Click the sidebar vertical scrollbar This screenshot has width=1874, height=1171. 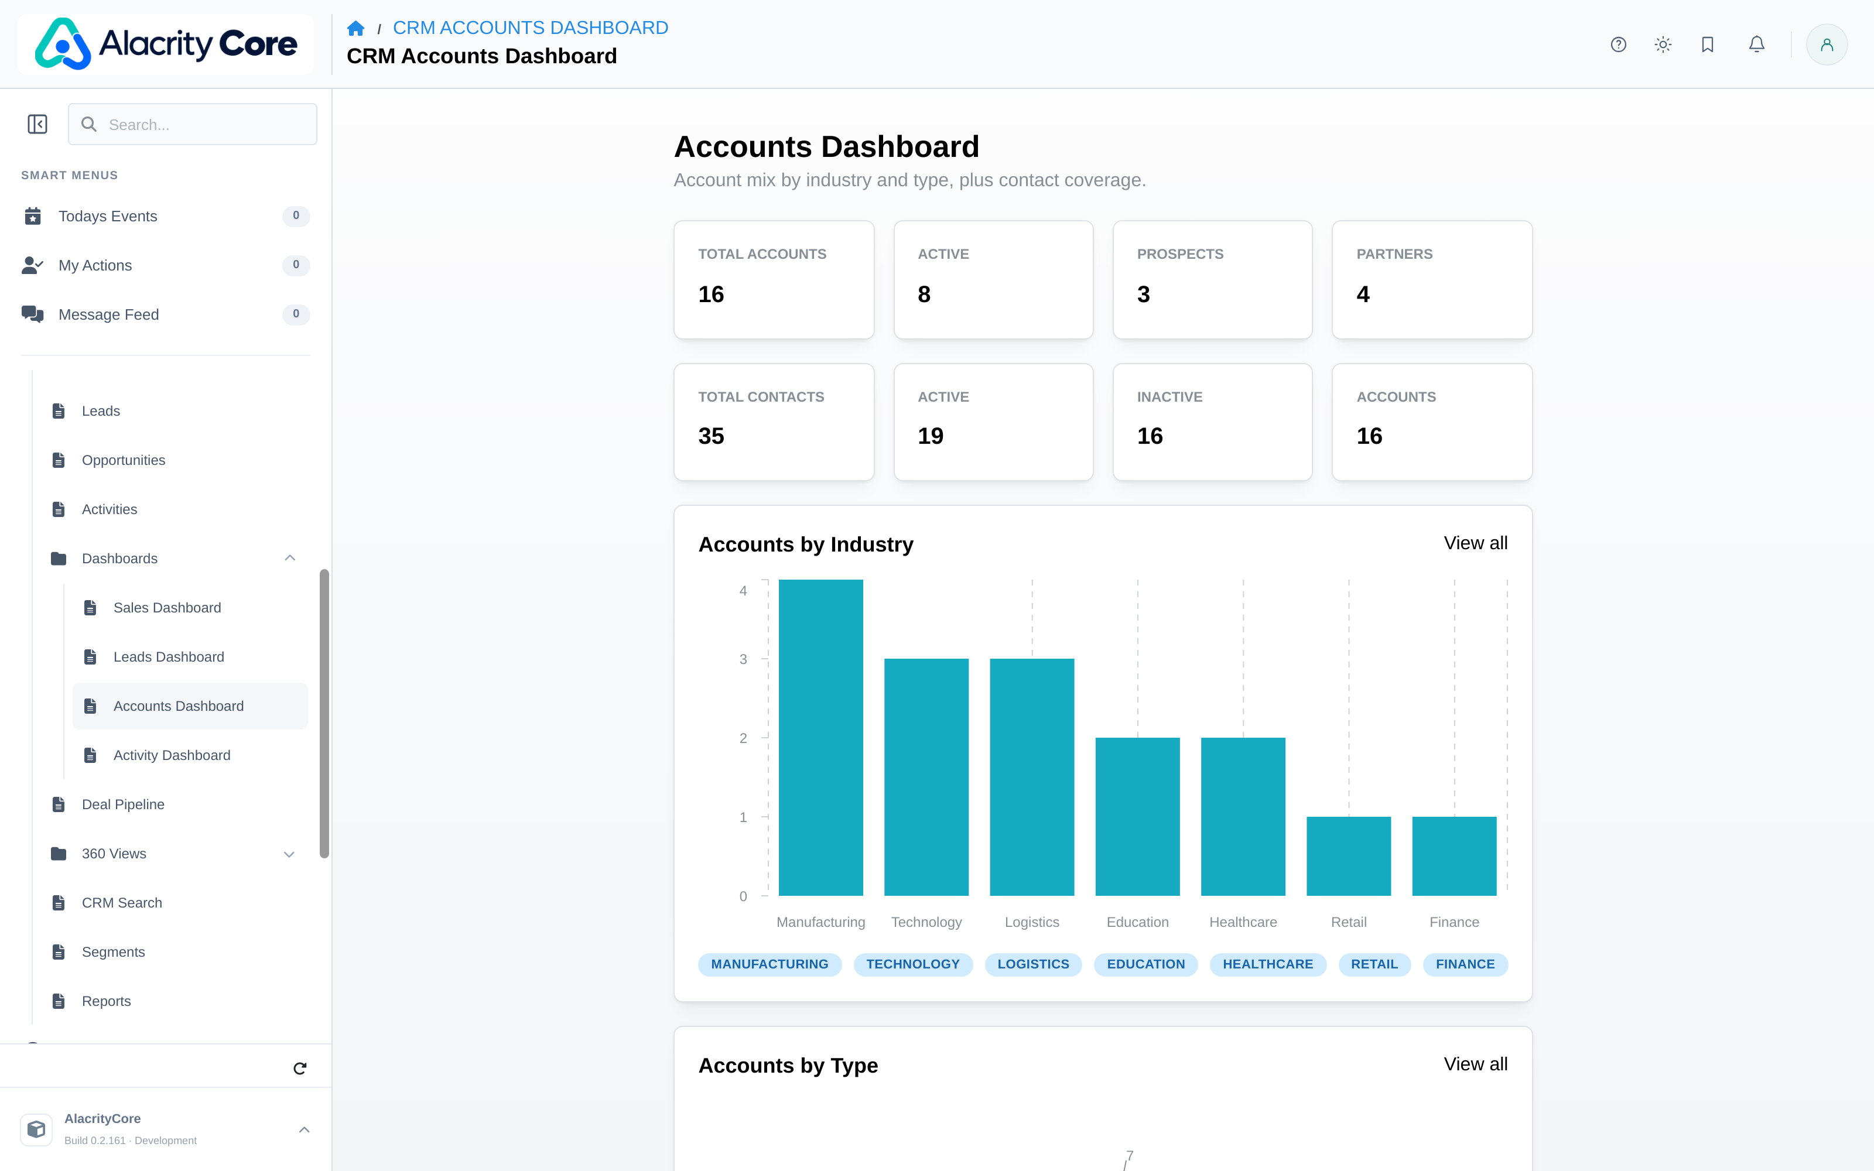(x=324, y=713)
